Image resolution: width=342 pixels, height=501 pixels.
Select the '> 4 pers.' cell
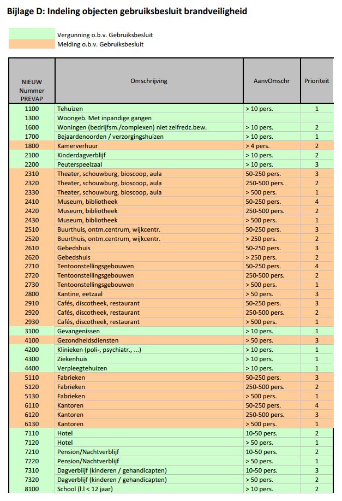pyautogui.click(x=258, y=146)
